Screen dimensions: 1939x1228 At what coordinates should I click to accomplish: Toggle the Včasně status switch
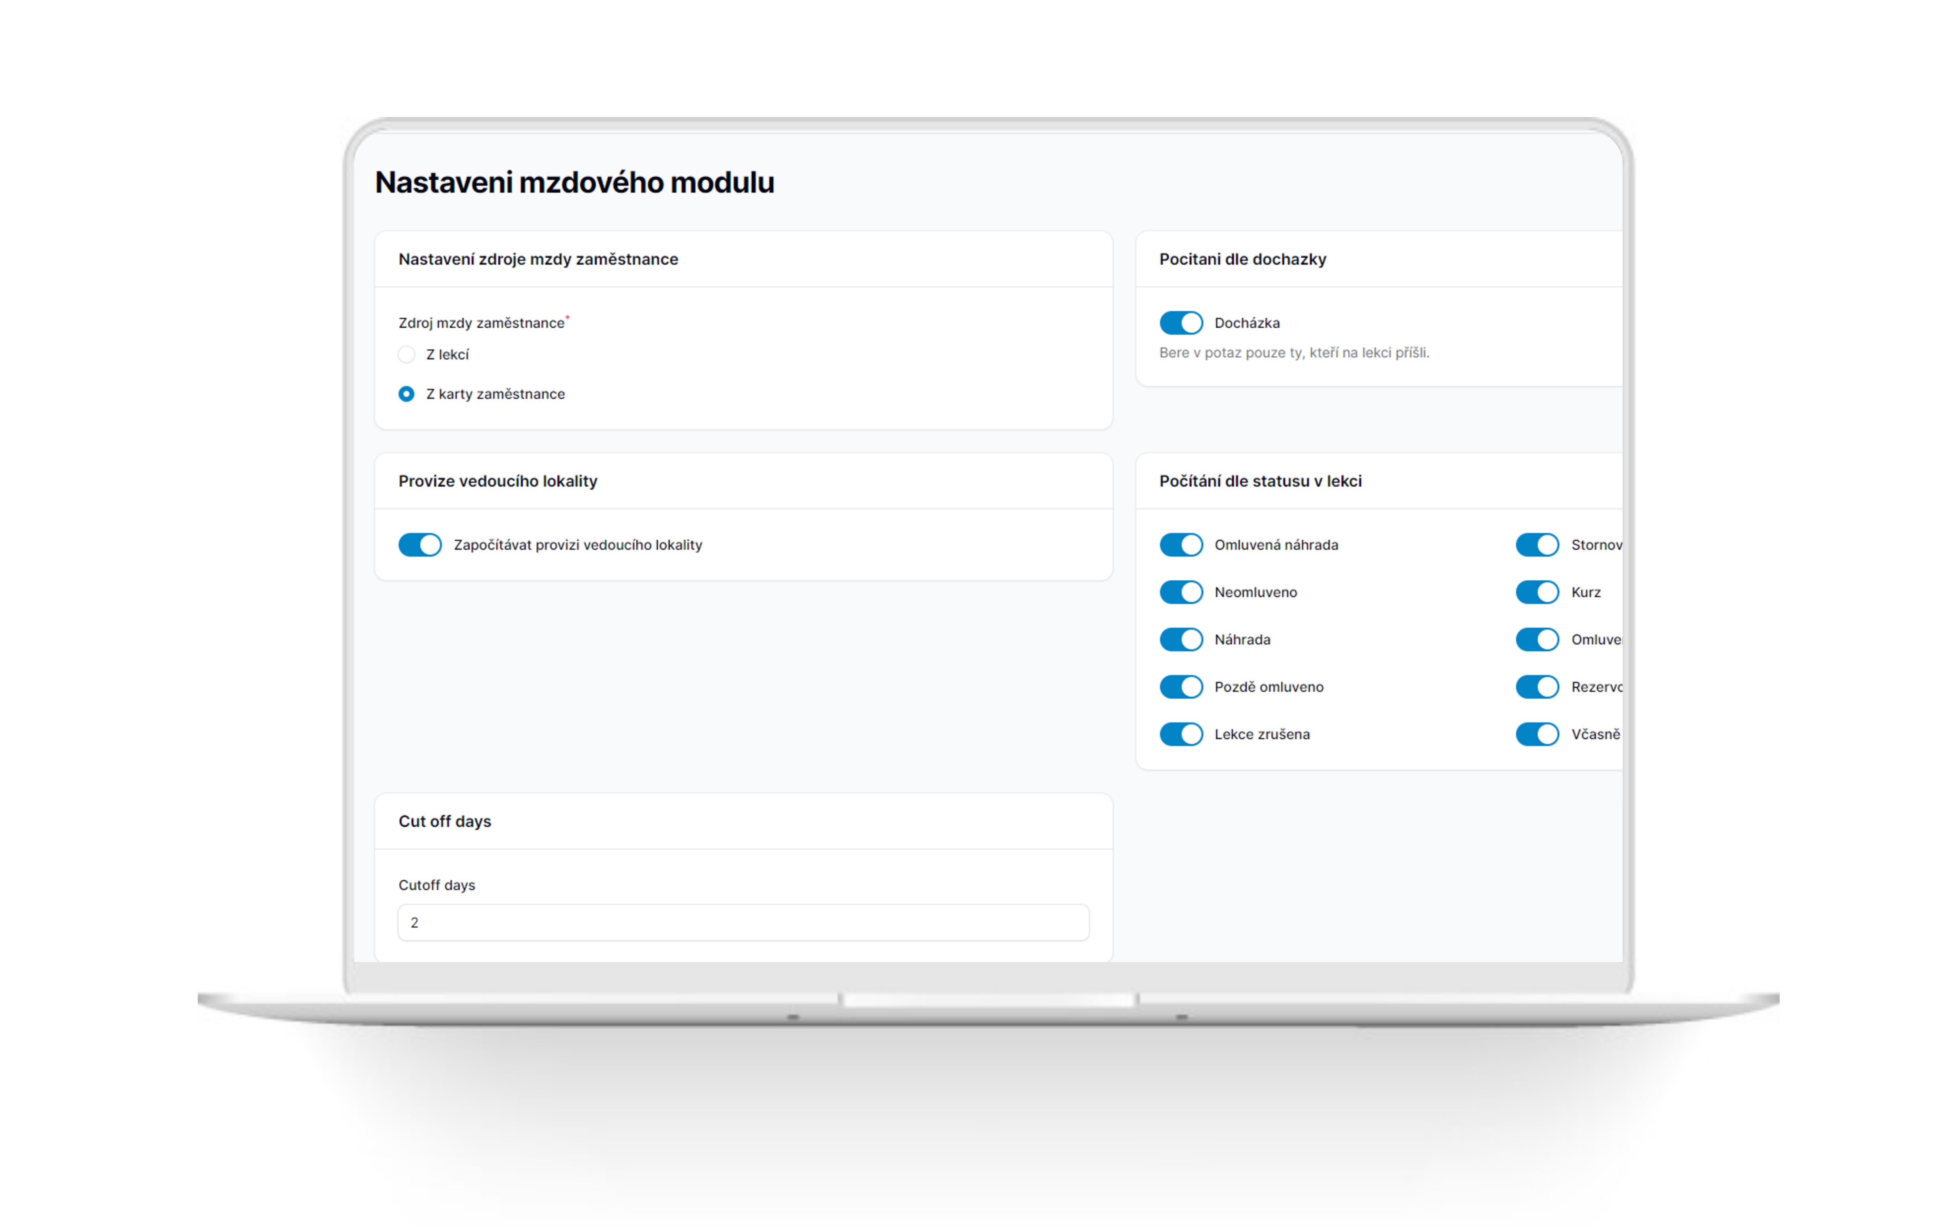[1537, 735]
